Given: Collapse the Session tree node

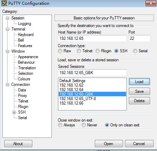Looking at the screenshot, I should pyautogui.click(x=8, y=18).
